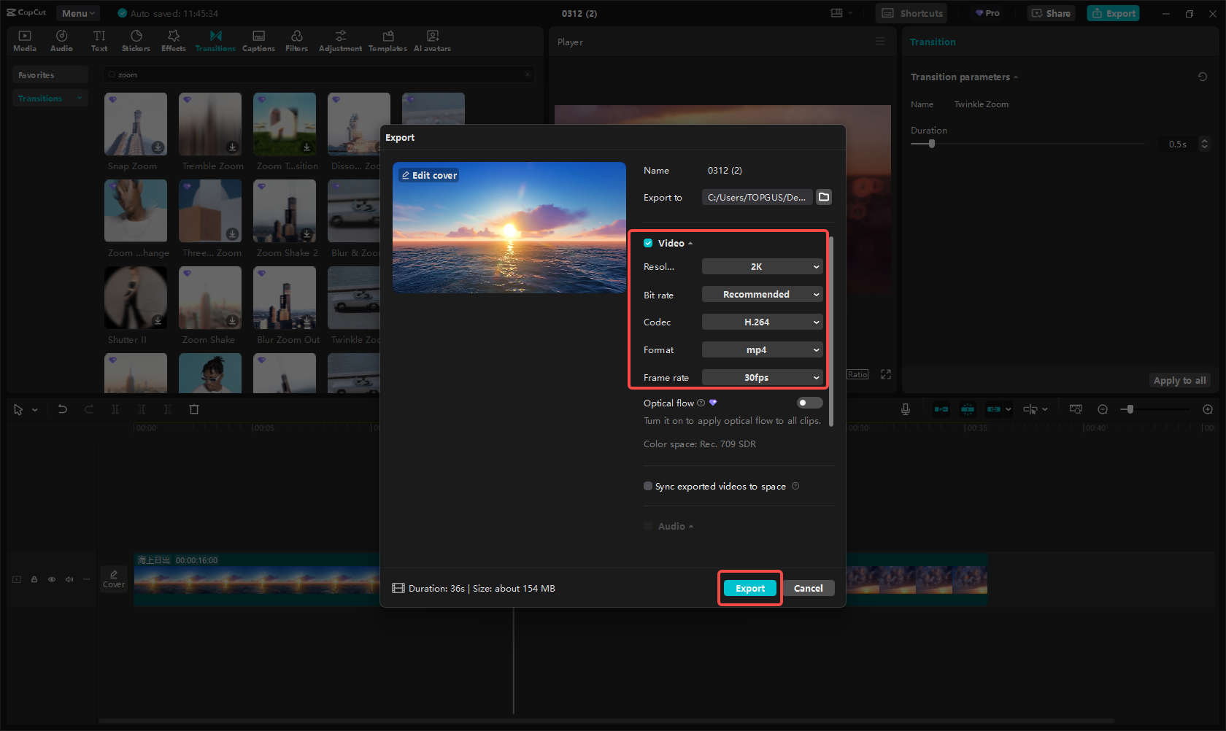Open the Codec dropdown showing H.264
This screenshot has height=731, width=1226.
(763, 322)
